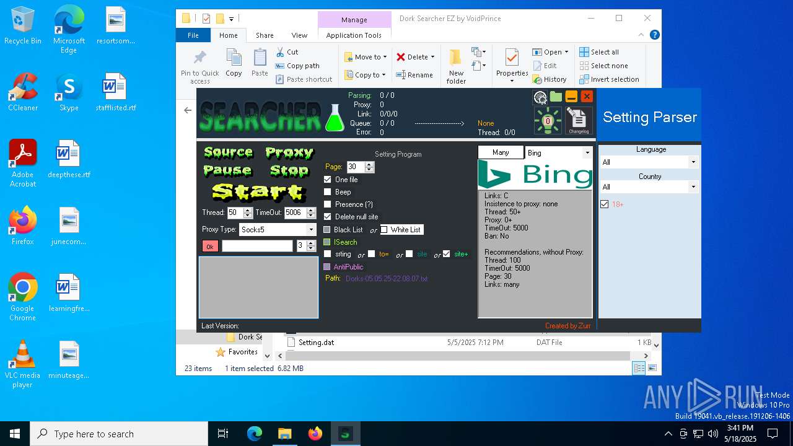Click New folder in Explorer ribbon
This screenshot has width=793, height=446.
coord(456,67)
